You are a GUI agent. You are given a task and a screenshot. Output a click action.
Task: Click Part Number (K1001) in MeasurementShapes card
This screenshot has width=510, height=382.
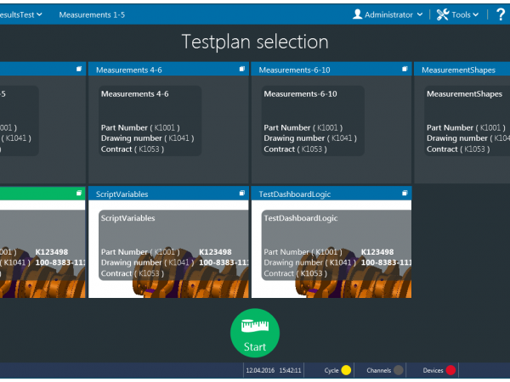pos(466,127)
